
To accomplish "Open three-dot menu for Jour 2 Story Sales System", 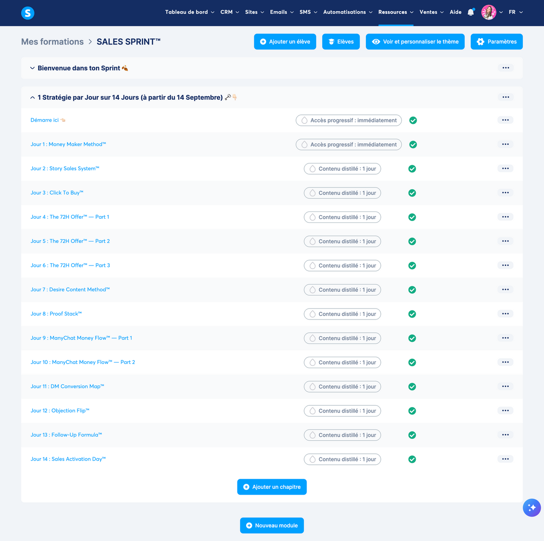I will point(505,168).
